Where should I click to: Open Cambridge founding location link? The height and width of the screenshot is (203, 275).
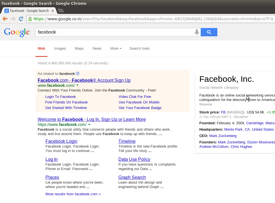pos(255,123)
